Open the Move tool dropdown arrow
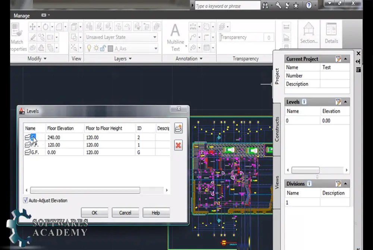Image resolution: width=373 pixels, height=250 pixels. pos(39,26)
